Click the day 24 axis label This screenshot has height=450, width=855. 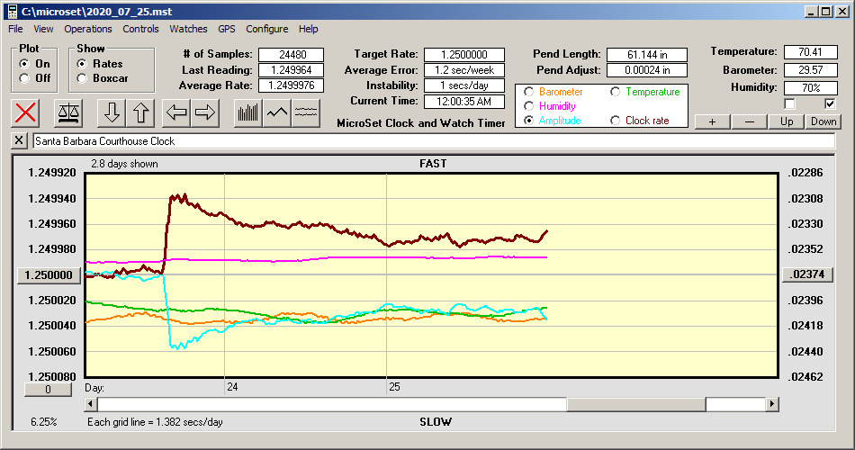[232, 387]
